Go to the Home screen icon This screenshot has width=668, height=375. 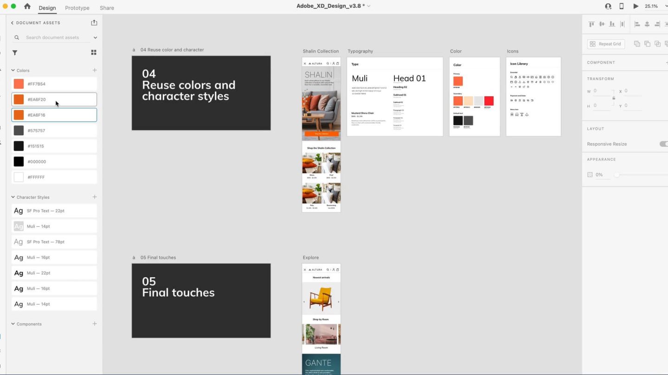point(27,6)
